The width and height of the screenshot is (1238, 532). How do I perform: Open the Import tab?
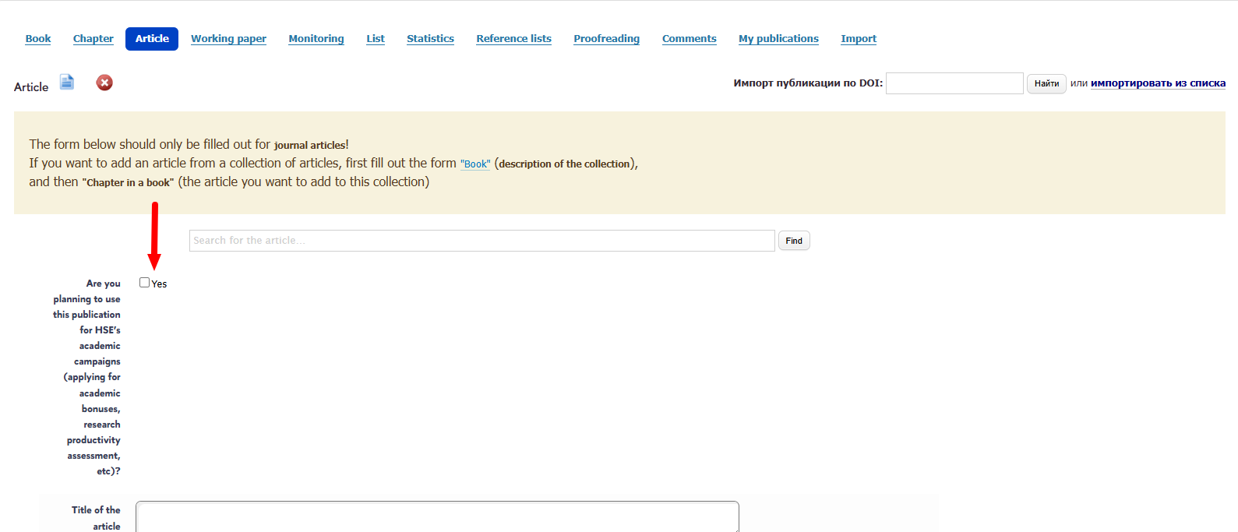(859, 39)
